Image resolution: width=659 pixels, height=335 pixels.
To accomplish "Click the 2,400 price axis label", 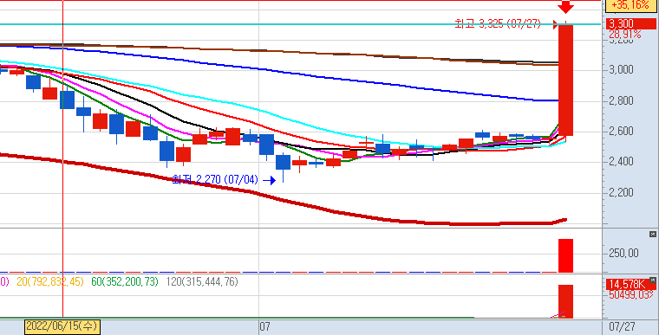I will (x=621, y=162).
